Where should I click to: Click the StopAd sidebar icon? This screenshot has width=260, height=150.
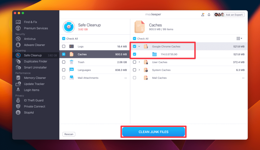pos(18,113)
